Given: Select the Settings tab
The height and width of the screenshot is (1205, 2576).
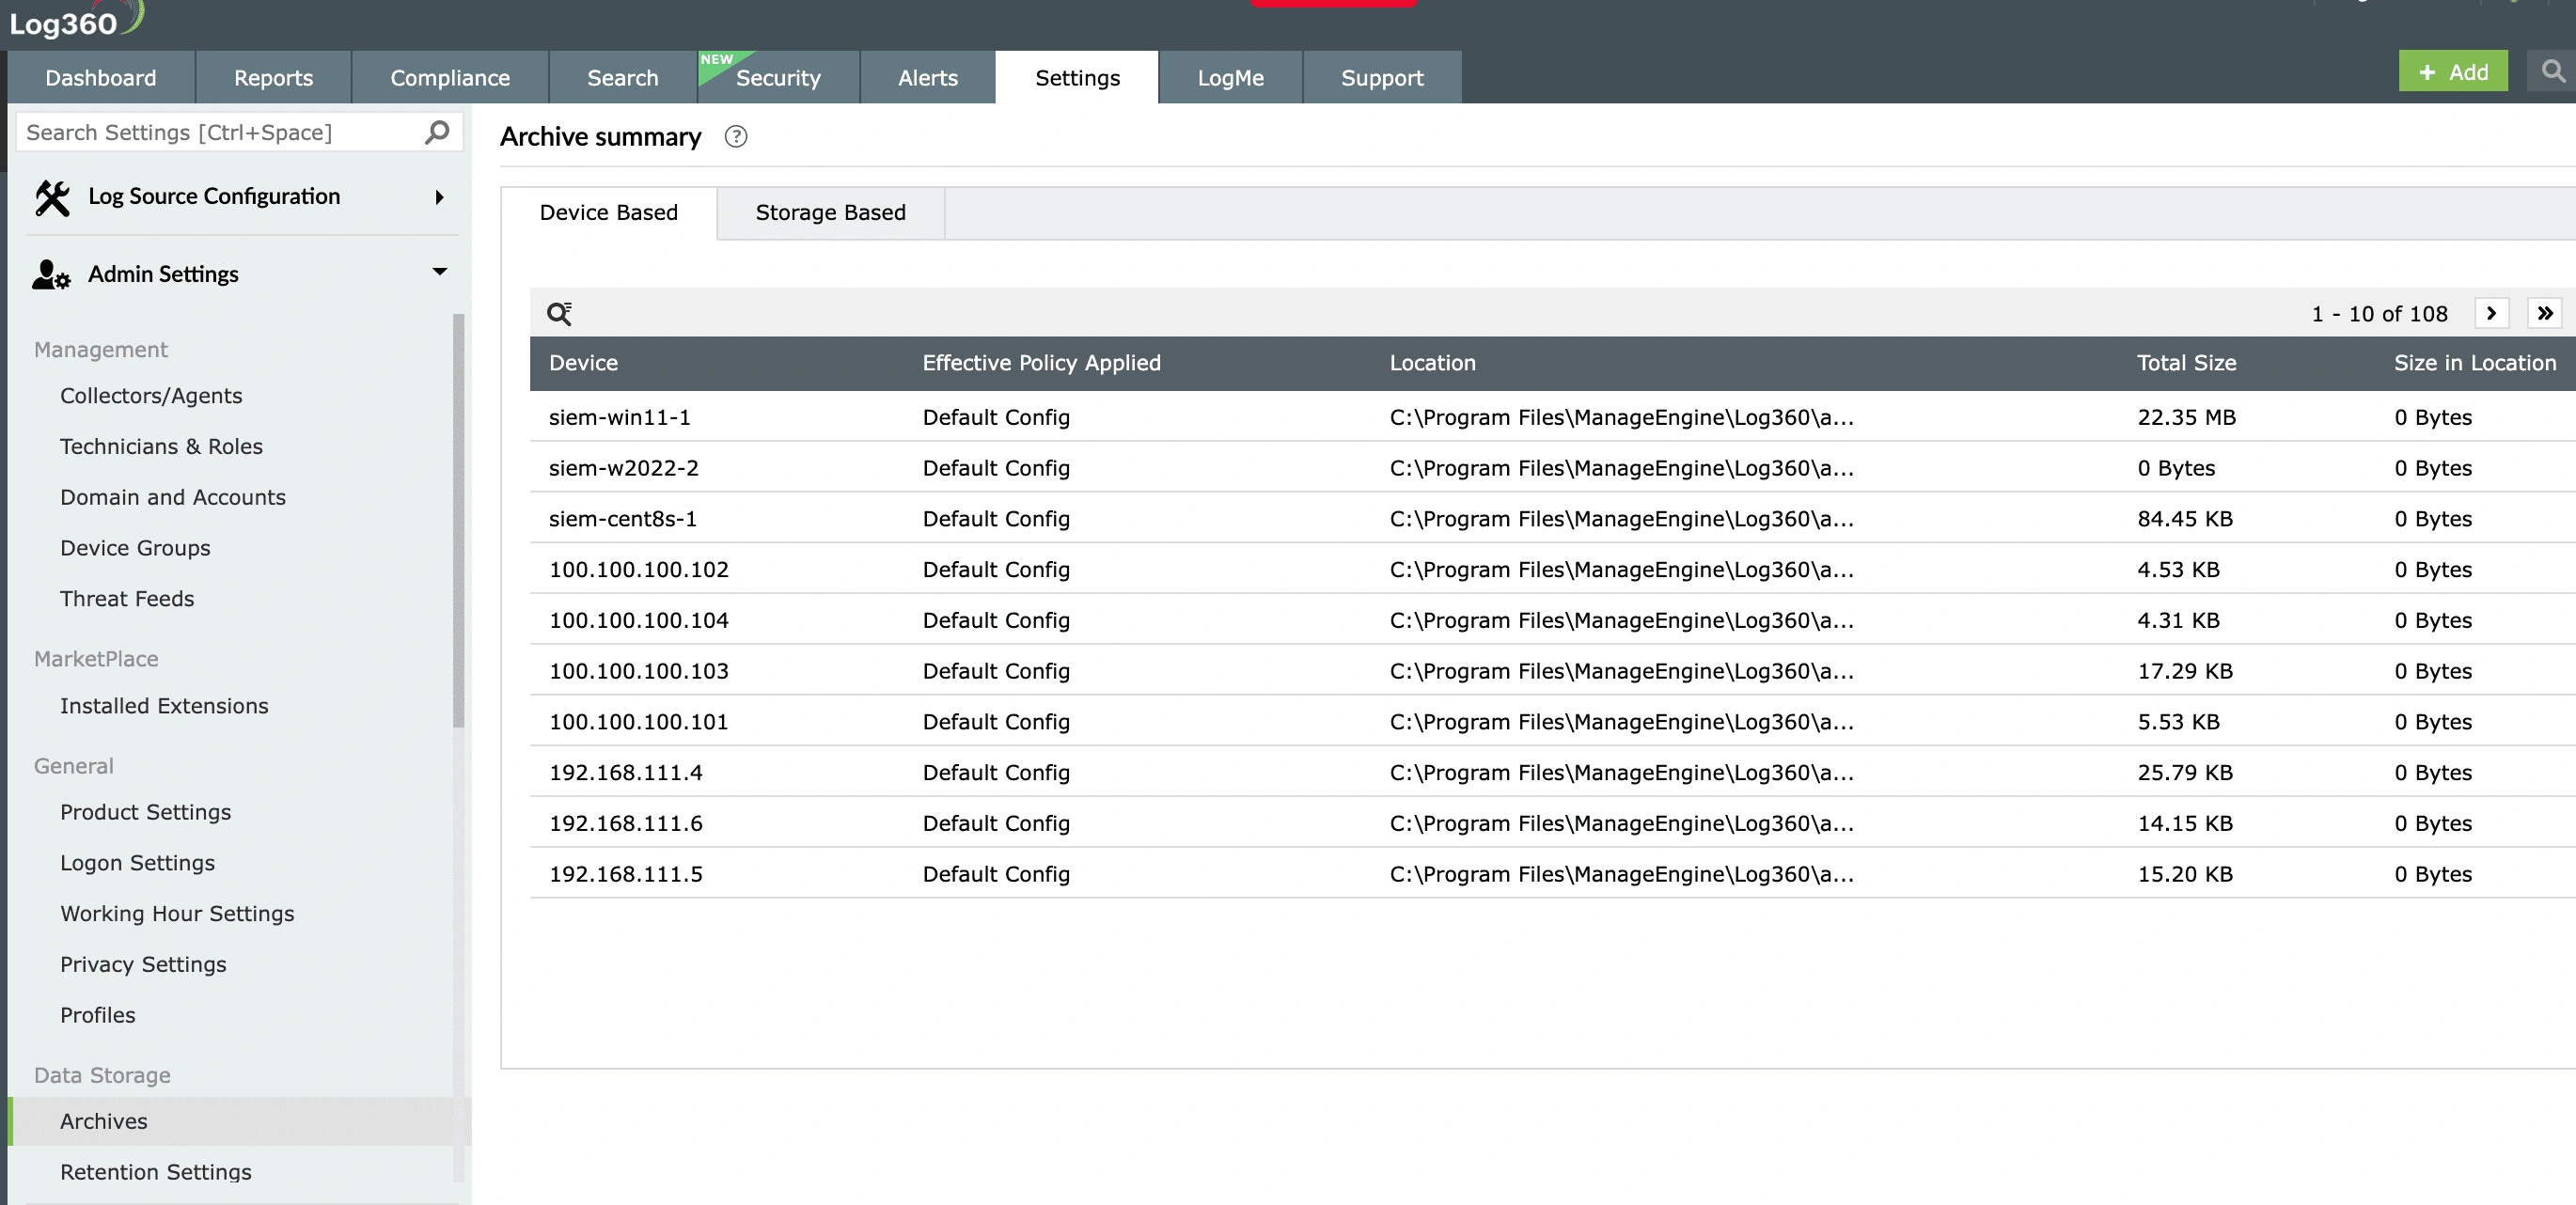Looking at the screenshot, I should (1077, 77).
